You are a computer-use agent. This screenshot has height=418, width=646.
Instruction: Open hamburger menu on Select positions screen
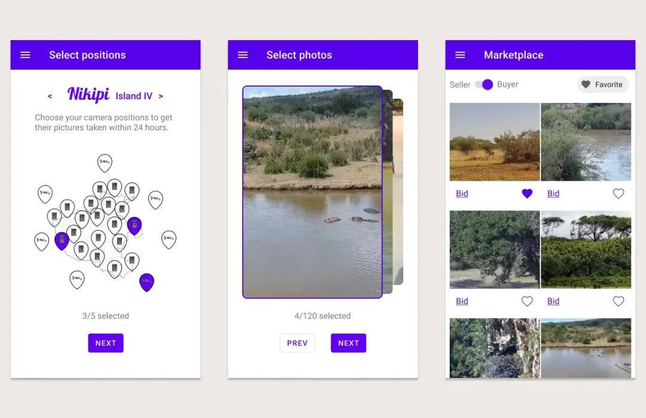pyautogui.click(x=25, y=55)
